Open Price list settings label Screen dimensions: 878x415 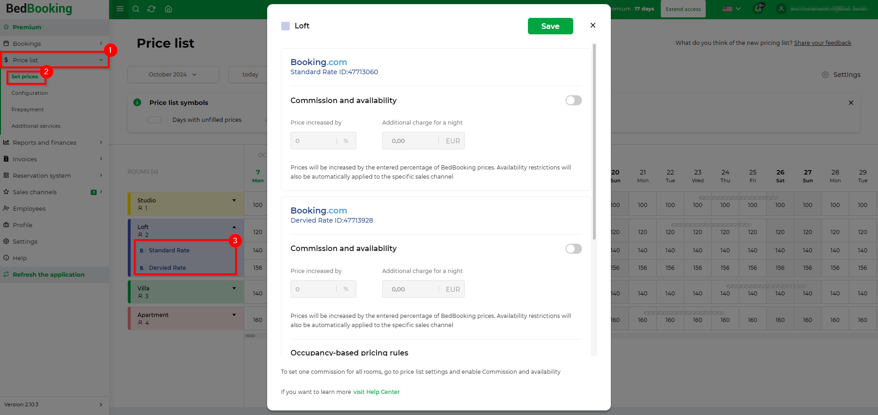point(847,75)
